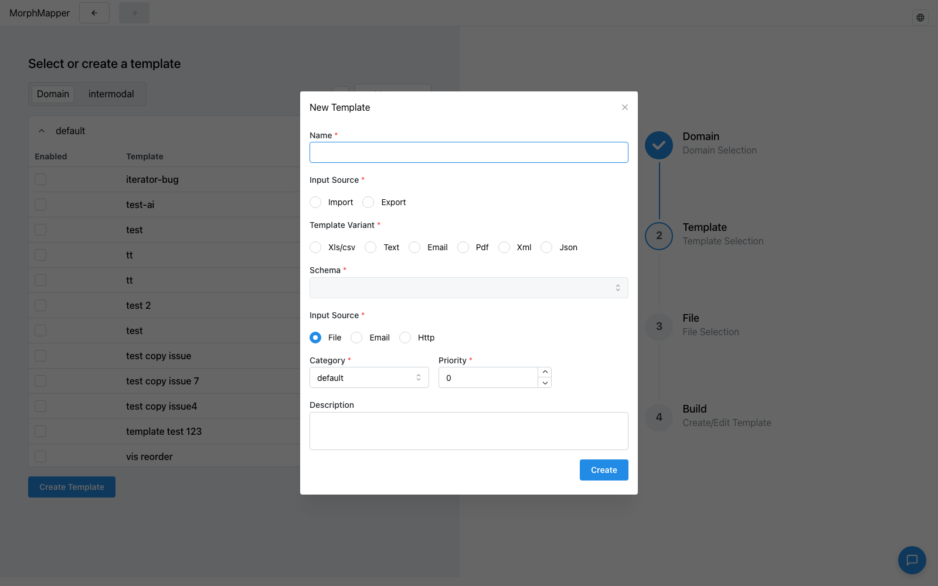Choose the Xls/csv template variant
This screenshot has width=938, height=586.
(x=315, y=247)
